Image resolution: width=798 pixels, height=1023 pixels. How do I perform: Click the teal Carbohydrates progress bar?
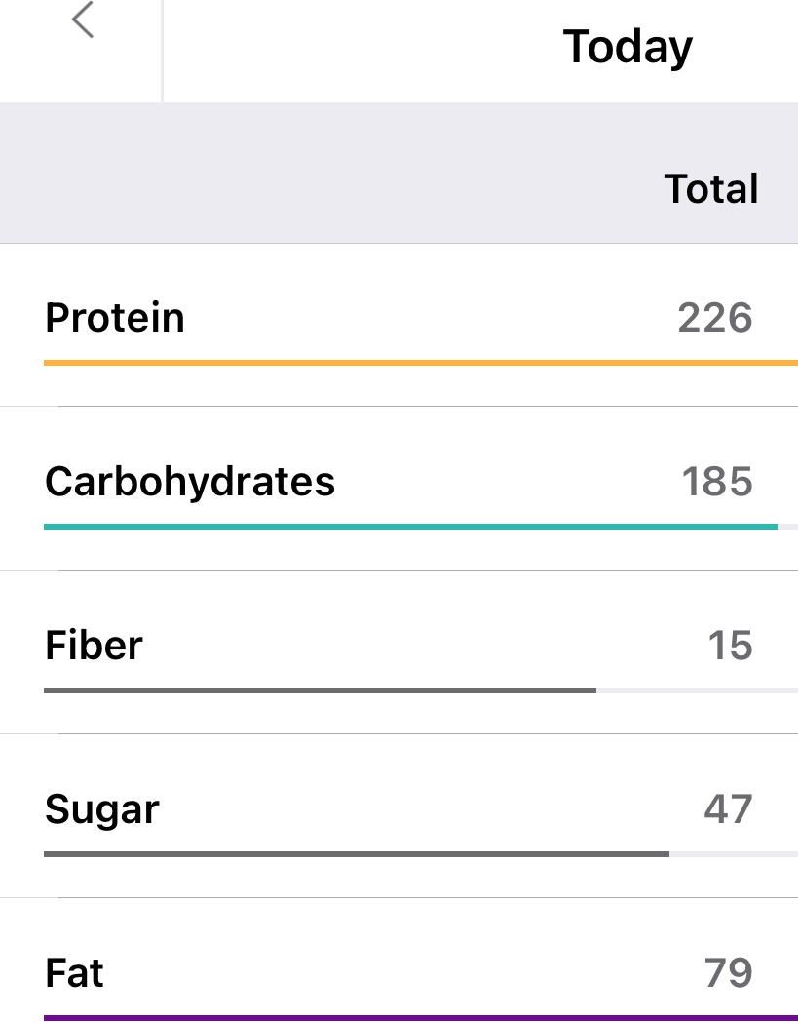coord(409,527)
